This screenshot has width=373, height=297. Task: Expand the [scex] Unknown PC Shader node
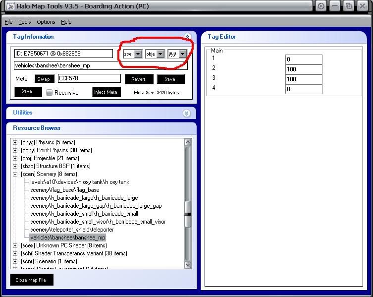[x=15, y=245]
